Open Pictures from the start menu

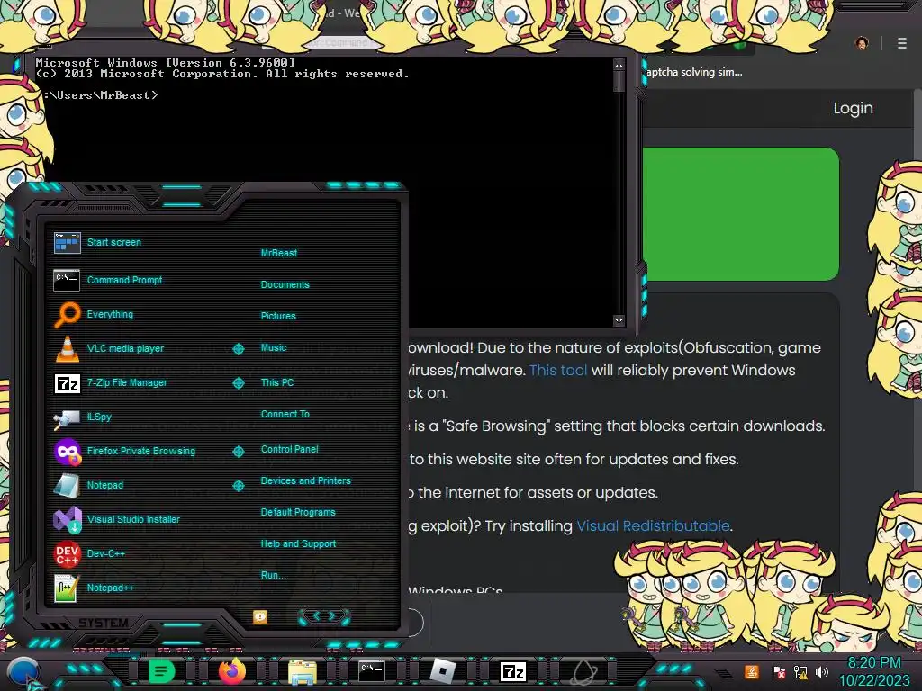(x=278, y=316)
